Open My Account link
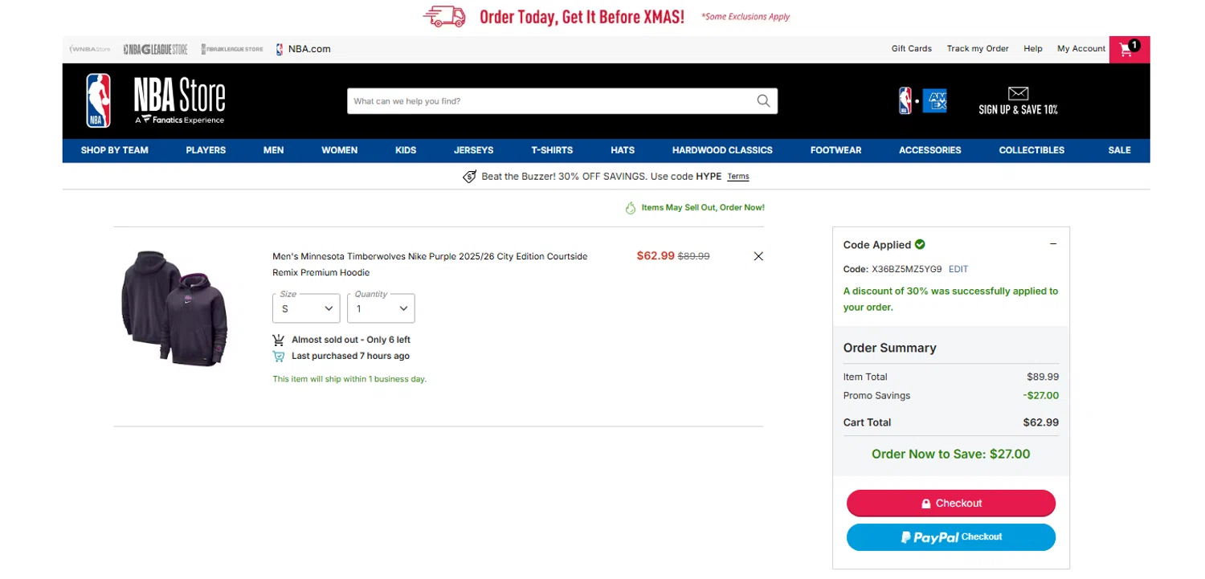 tap(1081, 49)
